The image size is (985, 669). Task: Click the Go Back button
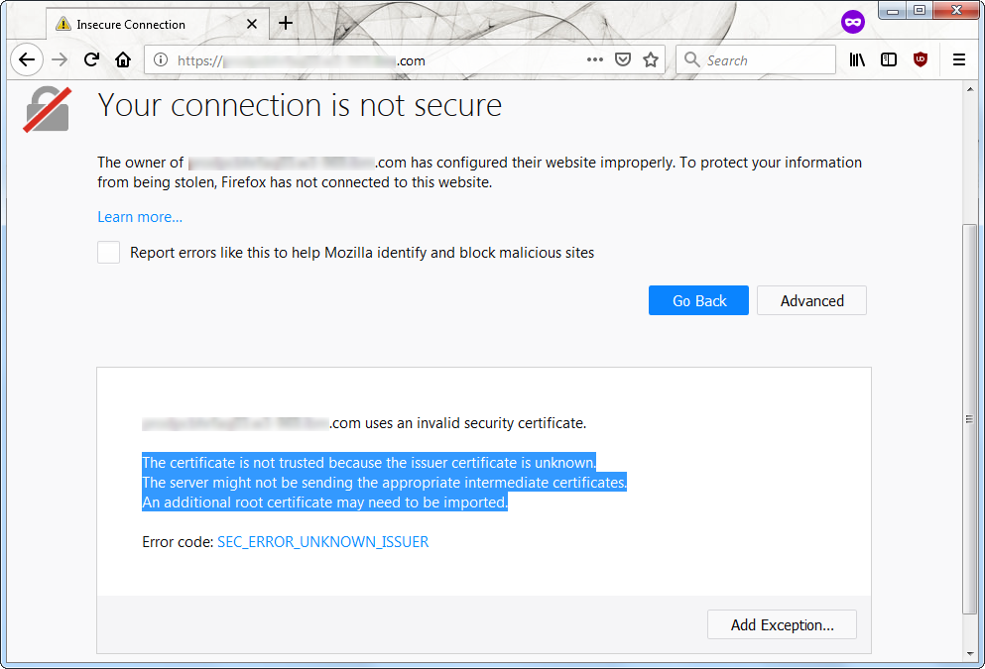click(698, 301)
